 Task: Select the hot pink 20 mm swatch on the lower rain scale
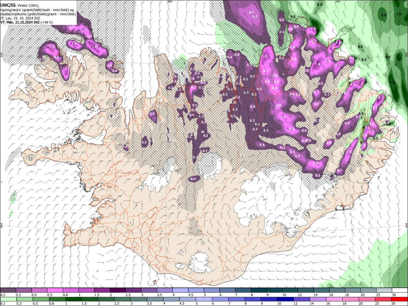pyautogui.click(x=367, y=299)
